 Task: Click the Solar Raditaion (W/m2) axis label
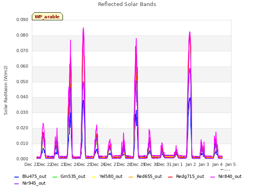pyautogui.click(x=6, y=90)
